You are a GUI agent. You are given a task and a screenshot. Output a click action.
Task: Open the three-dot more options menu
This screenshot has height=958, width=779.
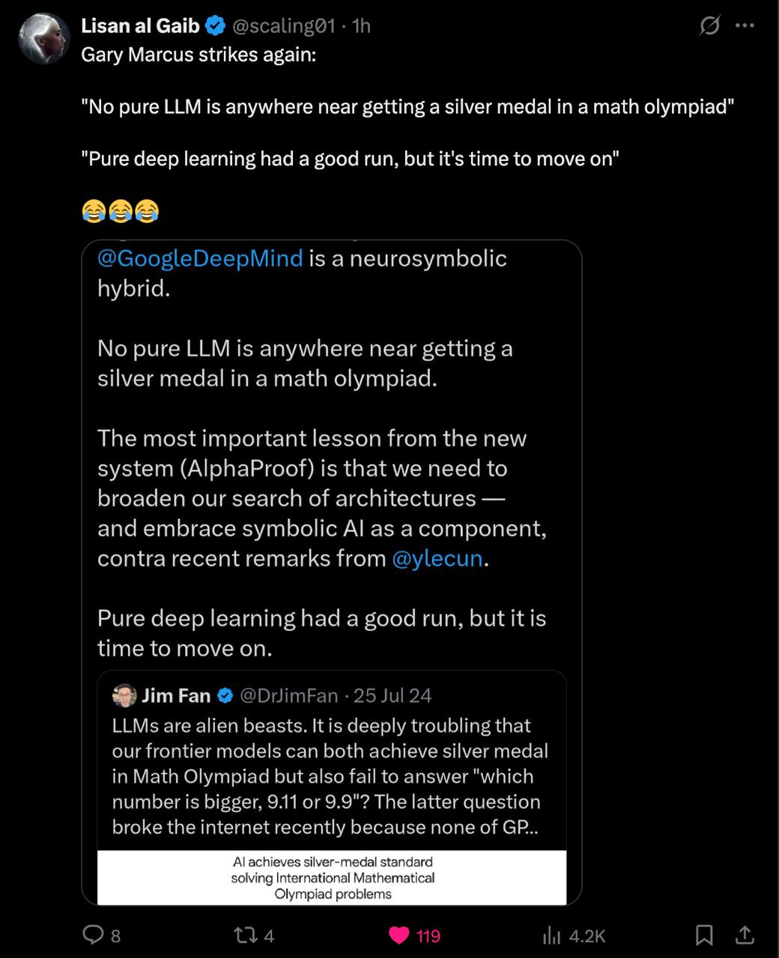[745, 25]
